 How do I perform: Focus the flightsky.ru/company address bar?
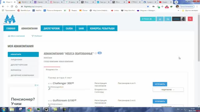(x=83, y=7)
